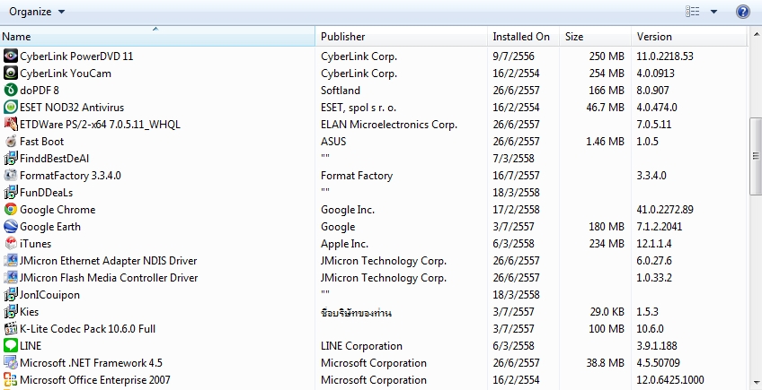Click the ETDWare PS/2-x64 icon
This screenshot has width=762, height=390.
pyautogui.click(x=10, y=125)
